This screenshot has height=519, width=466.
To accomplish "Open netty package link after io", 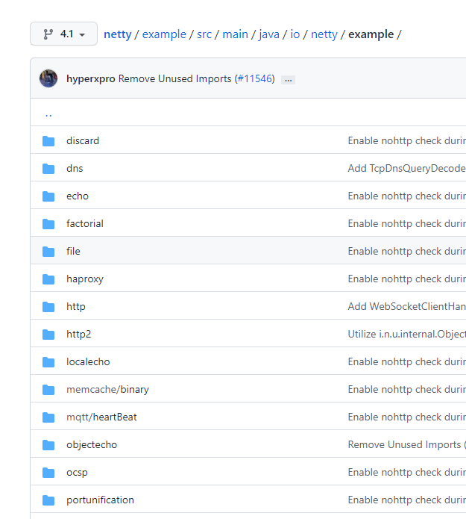I will (x=324, y=34).
